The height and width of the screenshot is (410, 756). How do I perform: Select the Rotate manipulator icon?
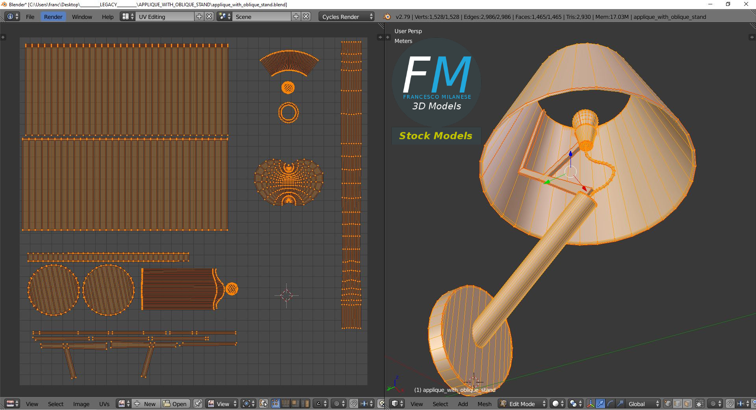610,404
